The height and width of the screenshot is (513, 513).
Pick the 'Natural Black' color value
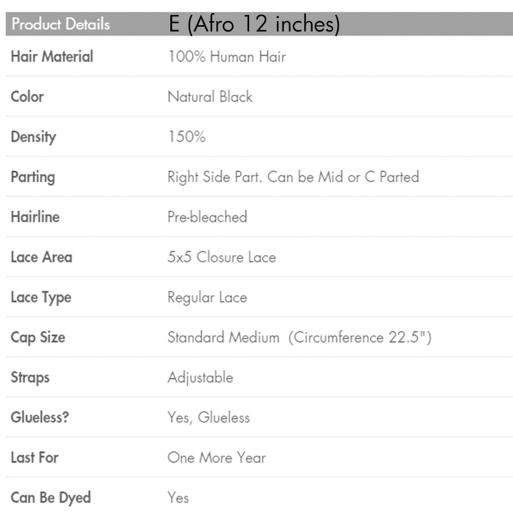point(210,96)
